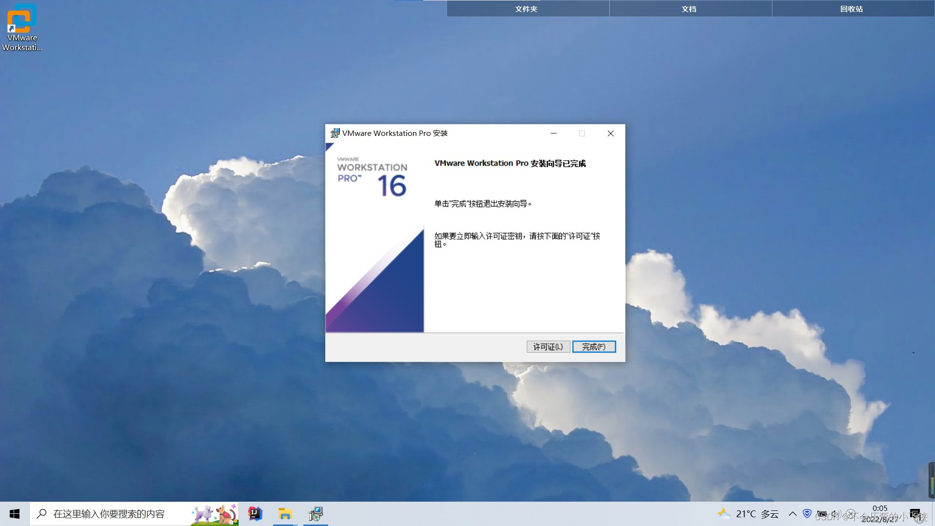935x526 pixels.
Task: Click the installer icon in dialog title bar
Action: [x=335, y=133]
